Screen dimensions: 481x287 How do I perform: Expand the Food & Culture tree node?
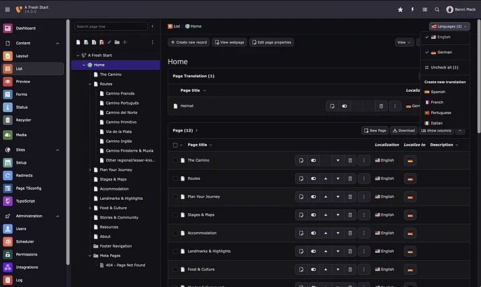coord(89,208)
